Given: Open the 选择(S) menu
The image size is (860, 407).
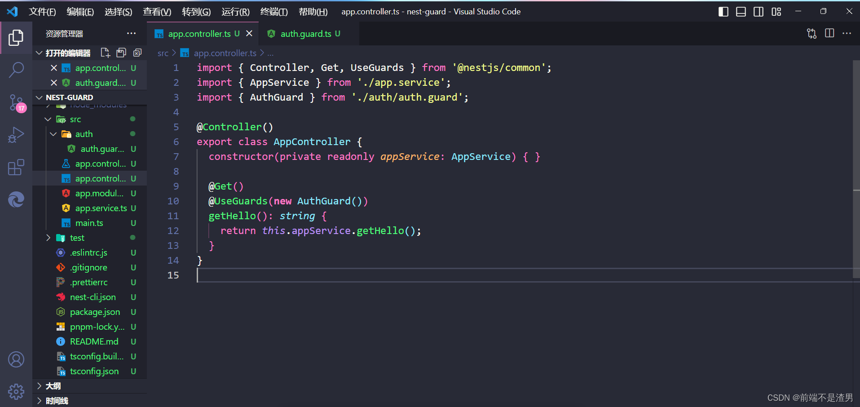Looking at the screenshot, I should tap(118, 12).
